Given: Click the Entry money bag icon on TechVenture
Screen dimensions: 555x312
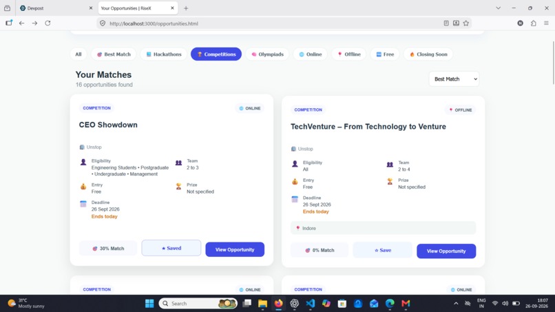Looking at the screenshot, I should pyautogui.click(x=295, y=181).
